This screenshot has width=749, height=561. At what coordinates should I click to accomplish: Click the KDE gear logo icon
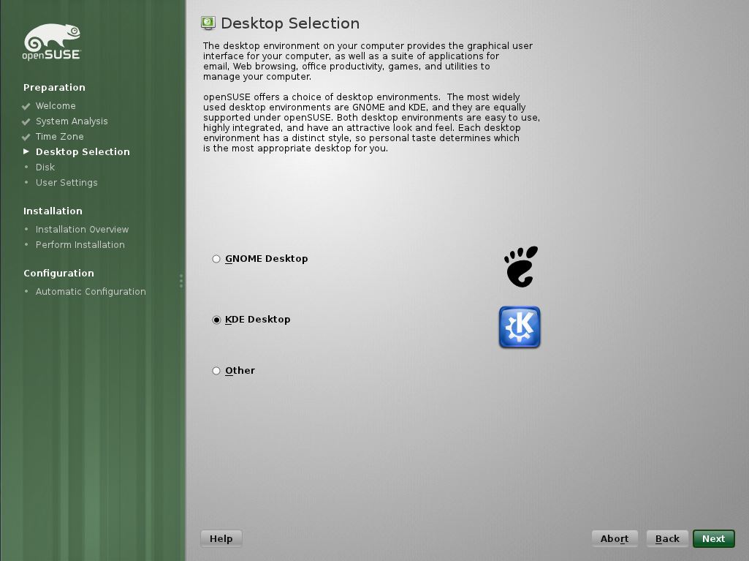click(520, 327)
